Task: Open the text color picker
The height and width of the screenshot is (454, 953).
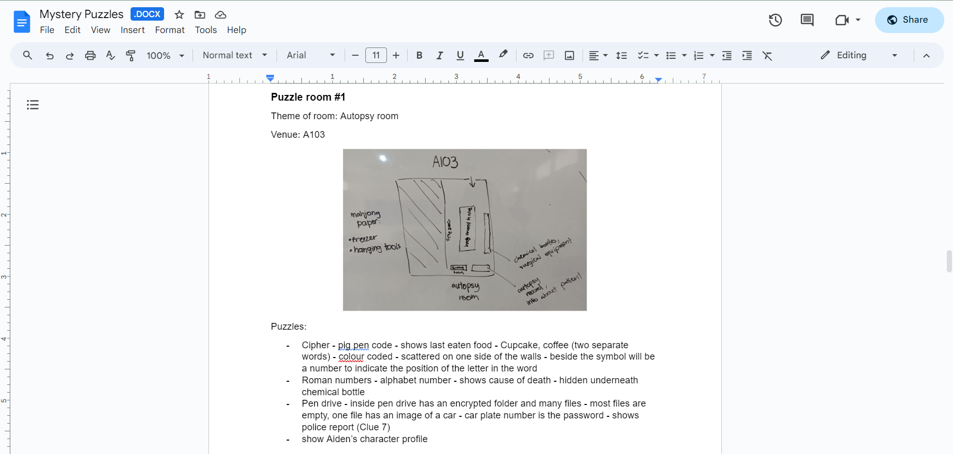Action: 481,55
